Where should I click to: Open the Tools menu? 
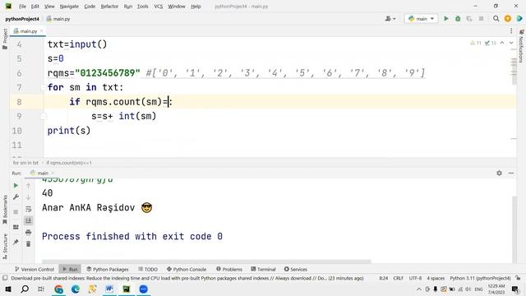[x=142, y=7]
